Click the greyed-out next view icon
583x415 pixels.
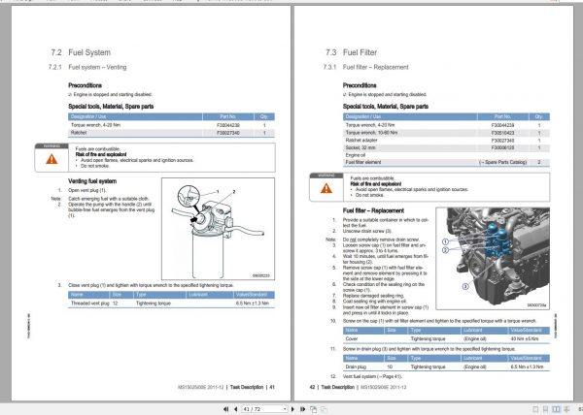click(x=324, y=409)
